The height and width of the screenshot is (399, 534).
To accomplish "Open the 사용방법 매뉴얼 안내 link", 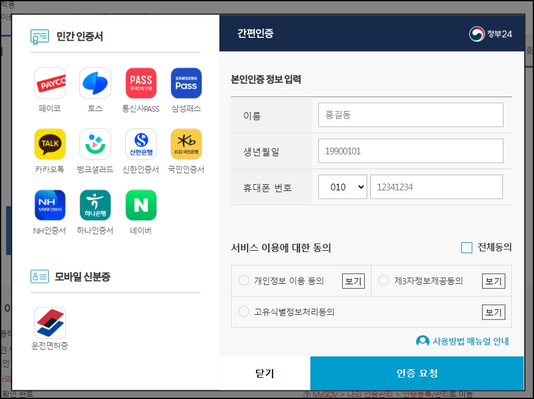I will point(470,341).
